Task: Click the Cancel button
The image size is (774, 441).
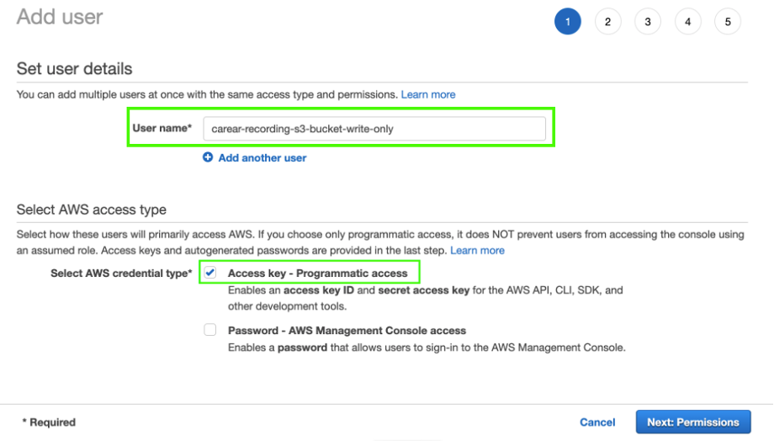Action: [x=597, y=422]
